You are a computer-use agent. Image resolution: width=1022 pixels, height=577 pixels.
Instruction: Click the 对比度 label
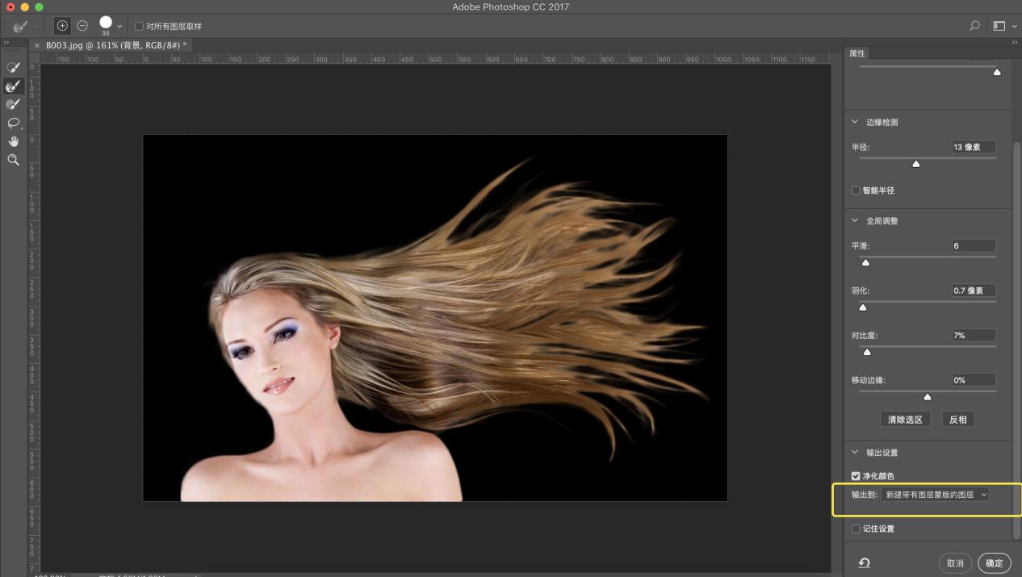[x=865, y=335]
